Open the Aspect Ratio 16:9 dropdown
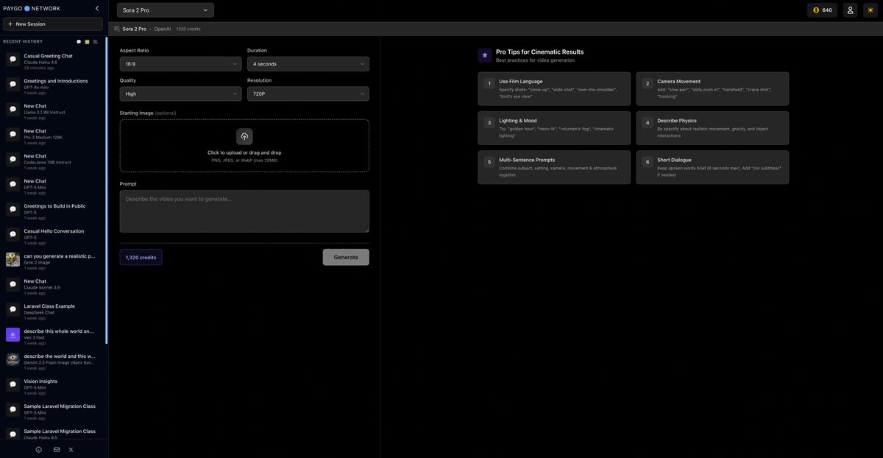Viewport: 883px width, 458px height. (180, 64)
